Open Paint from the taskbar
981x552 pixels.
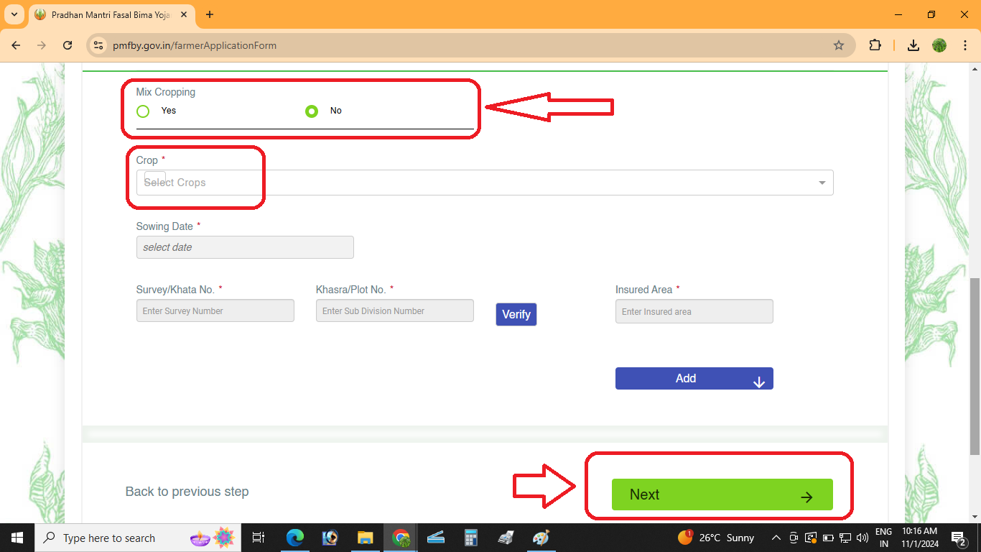(541, 537)
